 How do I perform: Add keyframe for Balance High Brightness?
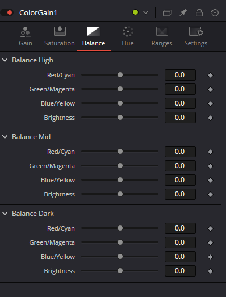click(210, 118)
